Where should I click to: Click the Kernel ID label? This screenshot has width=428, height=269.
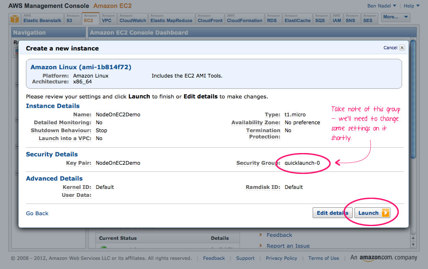(77, 187)
